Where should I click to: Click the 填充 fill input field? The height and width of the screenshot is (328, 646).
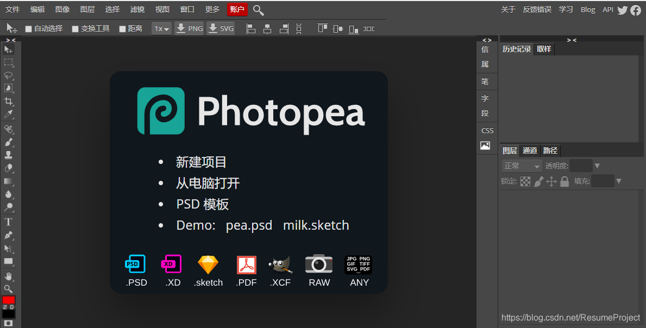(x=603, y=181)
